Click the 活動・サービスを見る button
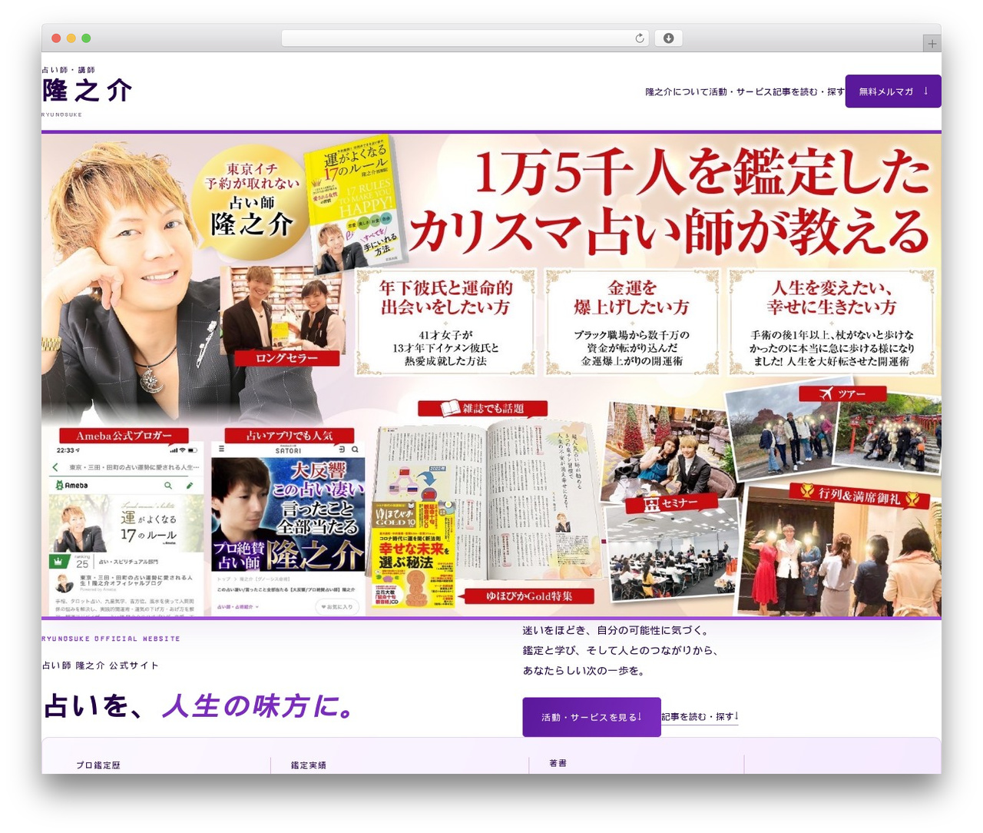 591,717
